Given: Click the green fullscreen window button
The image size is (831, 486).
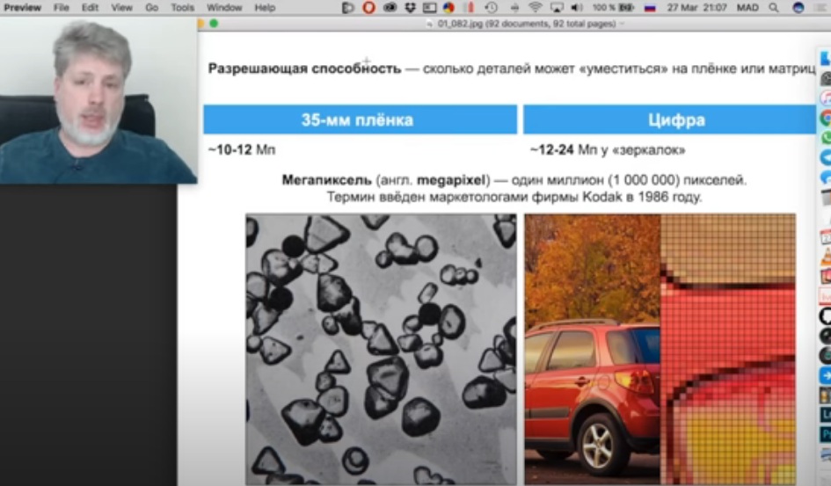Looking at the screenshot, I should [214, 23].
